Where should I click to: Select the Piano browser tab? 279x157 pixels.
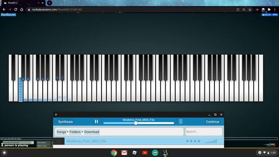pyautogui.click(x=23, y=3)
